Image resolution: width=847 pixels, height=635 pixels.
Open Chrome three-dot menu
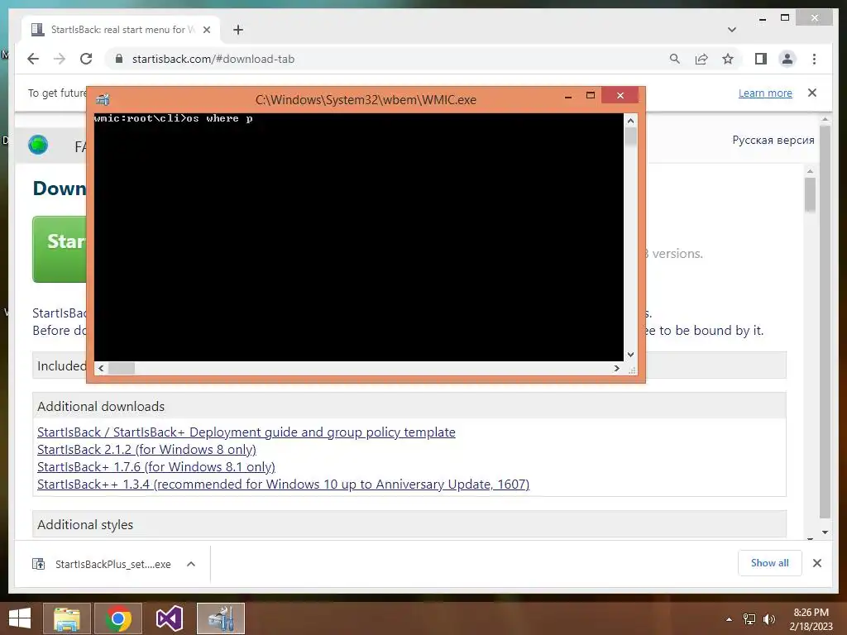pos(814,59)
